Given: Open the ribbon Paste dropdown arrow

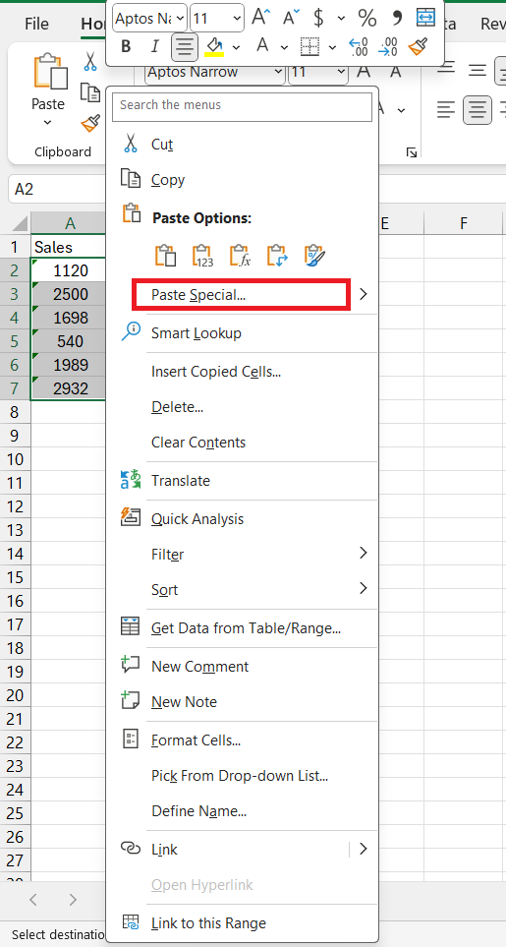Looking at the screenshot, I should tap(48, 123).
